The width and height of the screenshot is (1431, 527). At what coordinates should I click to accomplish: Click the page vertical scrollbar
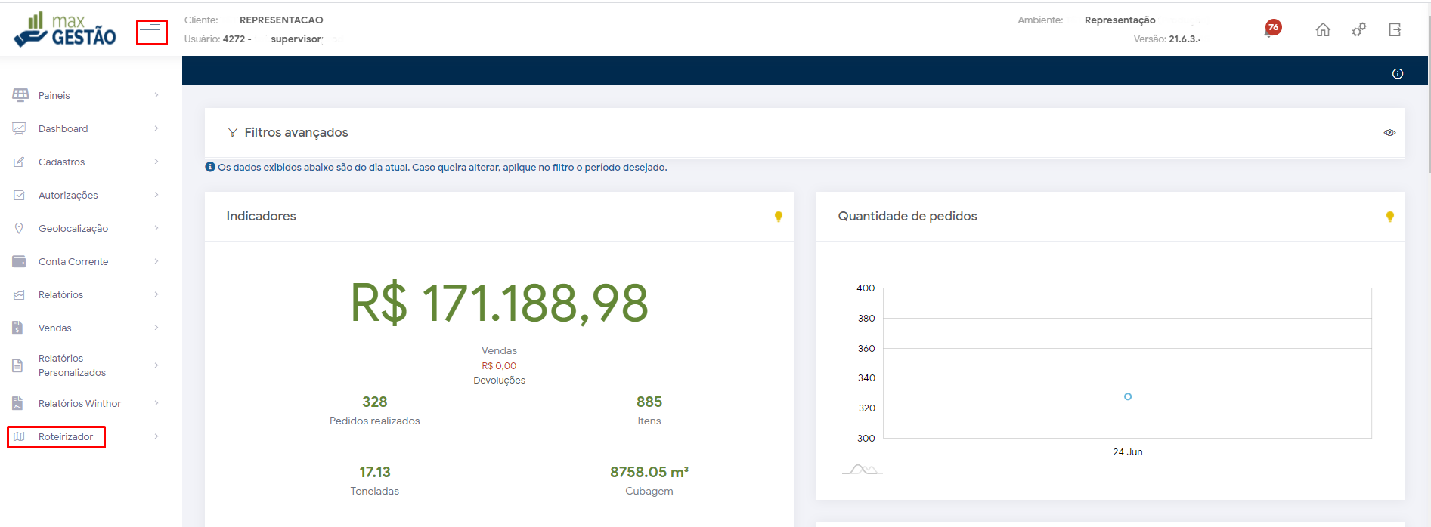pos(1428,91)
